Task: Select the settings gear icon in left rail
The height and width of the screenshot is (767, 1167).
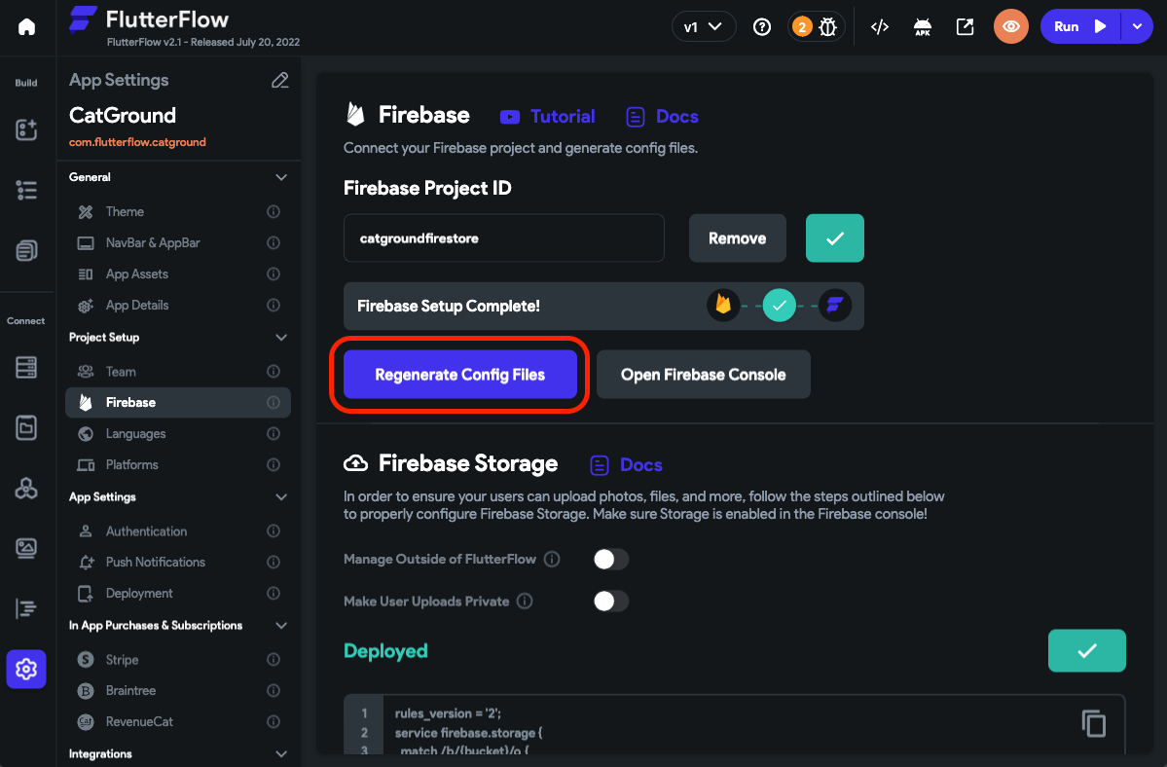Action: (x=26, y=669)
